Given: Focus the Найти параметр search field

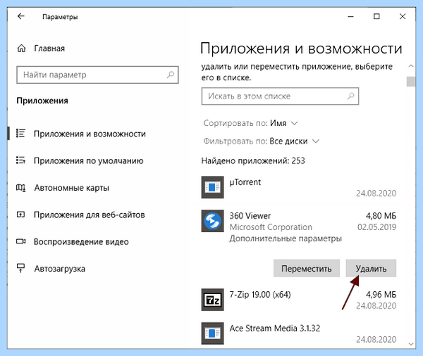Looking at the screenshot, I should click(97, 75).
